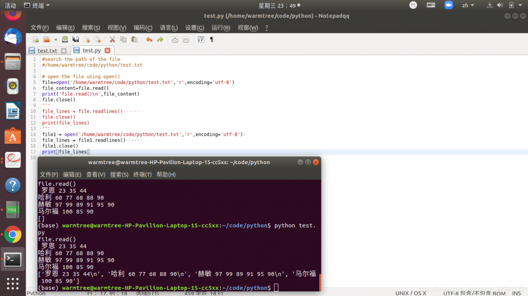Click the Zoom In toolbar icon

(x=175, y=40)
